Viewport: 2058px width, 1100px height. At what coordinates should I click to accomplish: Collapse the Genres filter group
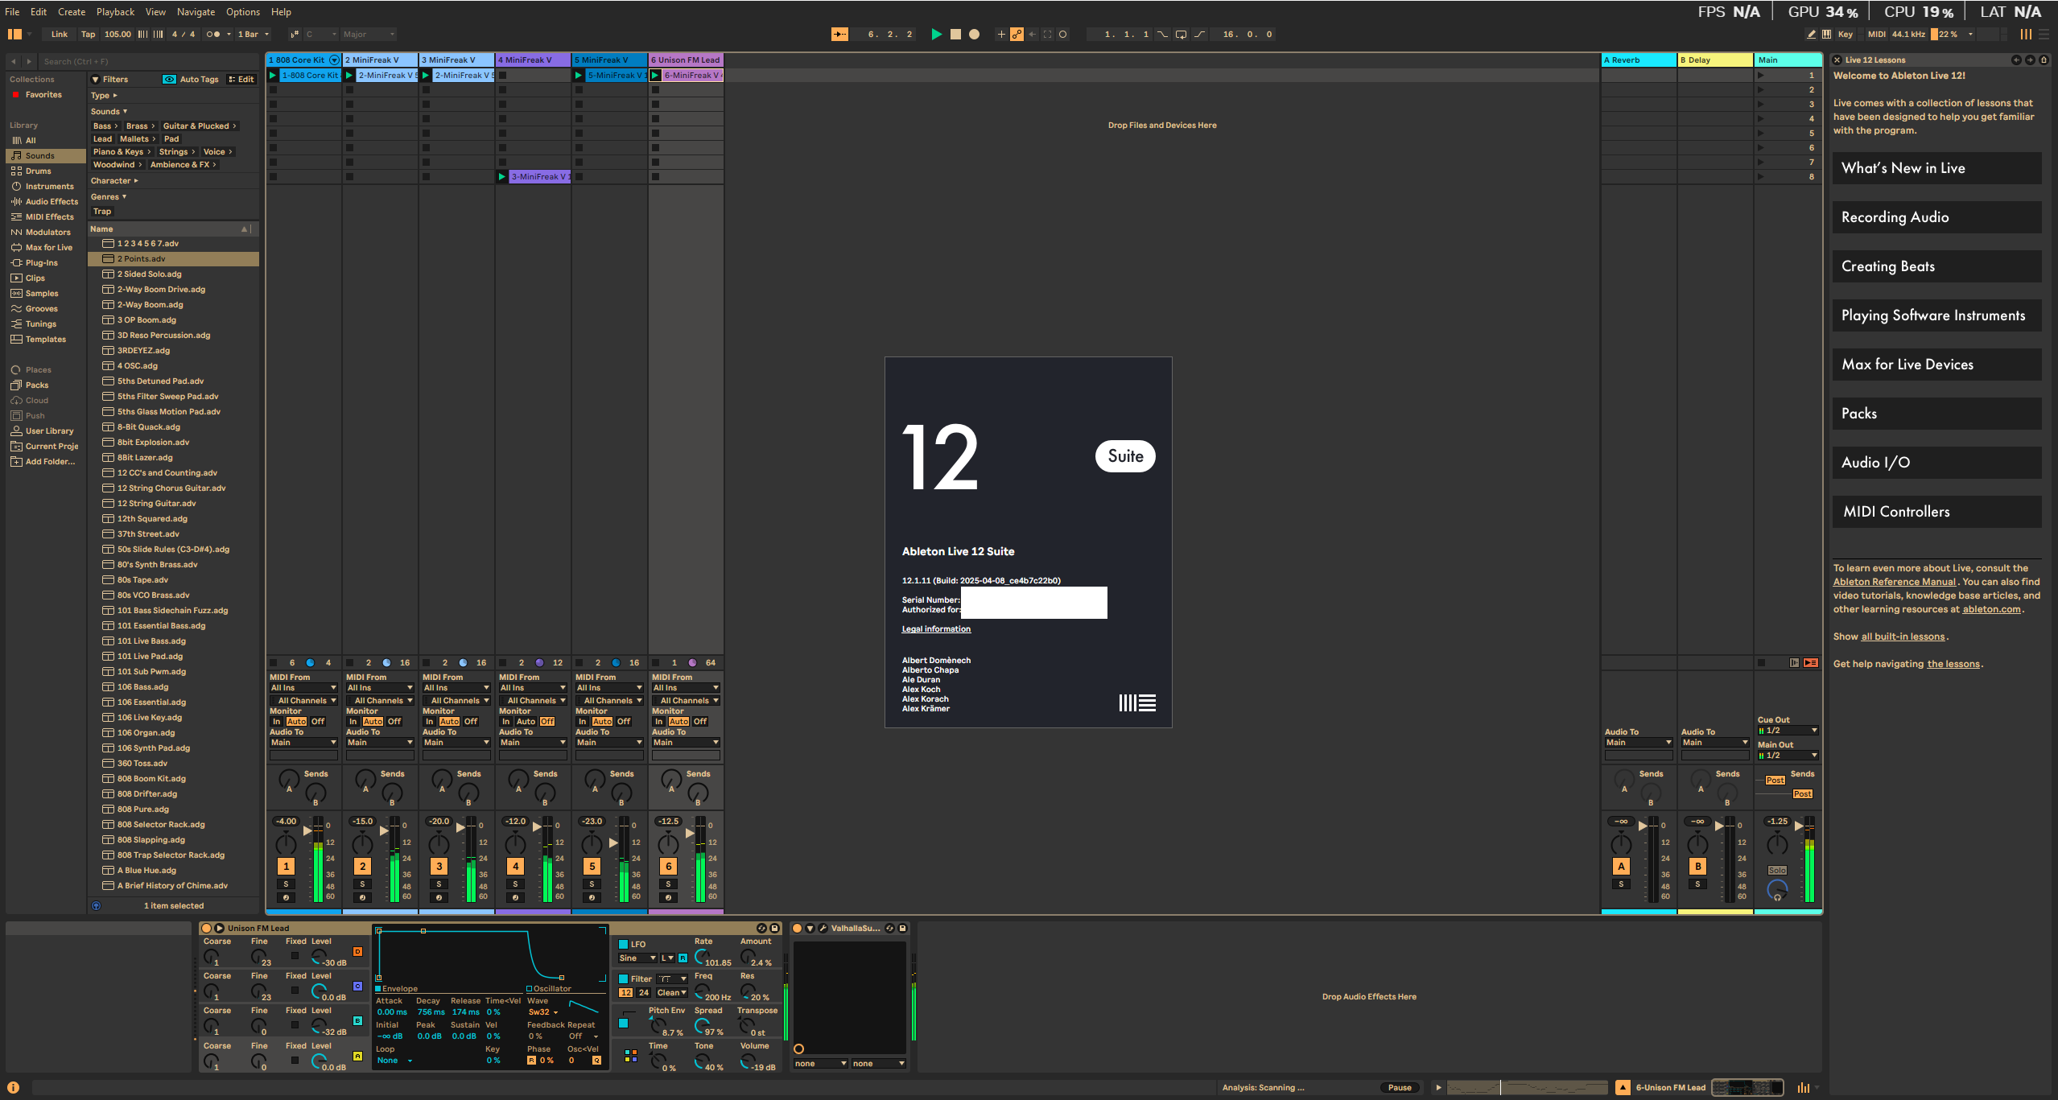coord(109,197)
